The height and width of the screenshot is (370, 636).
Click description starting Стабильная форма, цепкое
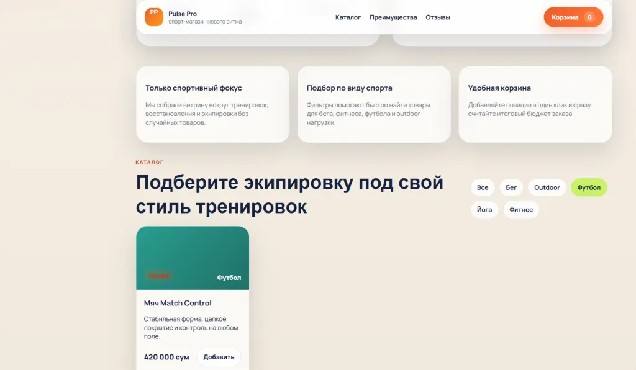point(191,327)
